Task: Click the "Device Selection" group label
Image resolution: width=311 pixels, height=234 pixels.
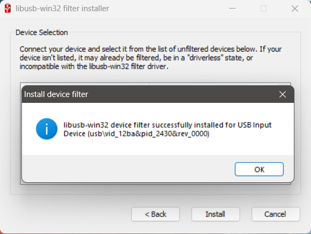Action: click(42, 33)
